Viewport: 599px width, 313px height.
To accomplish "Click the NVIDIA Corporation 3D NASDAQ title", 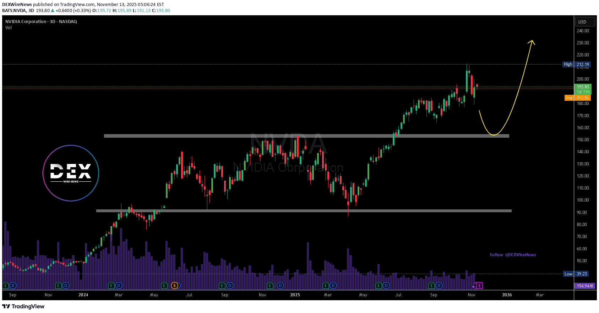I will coord(41,21).
